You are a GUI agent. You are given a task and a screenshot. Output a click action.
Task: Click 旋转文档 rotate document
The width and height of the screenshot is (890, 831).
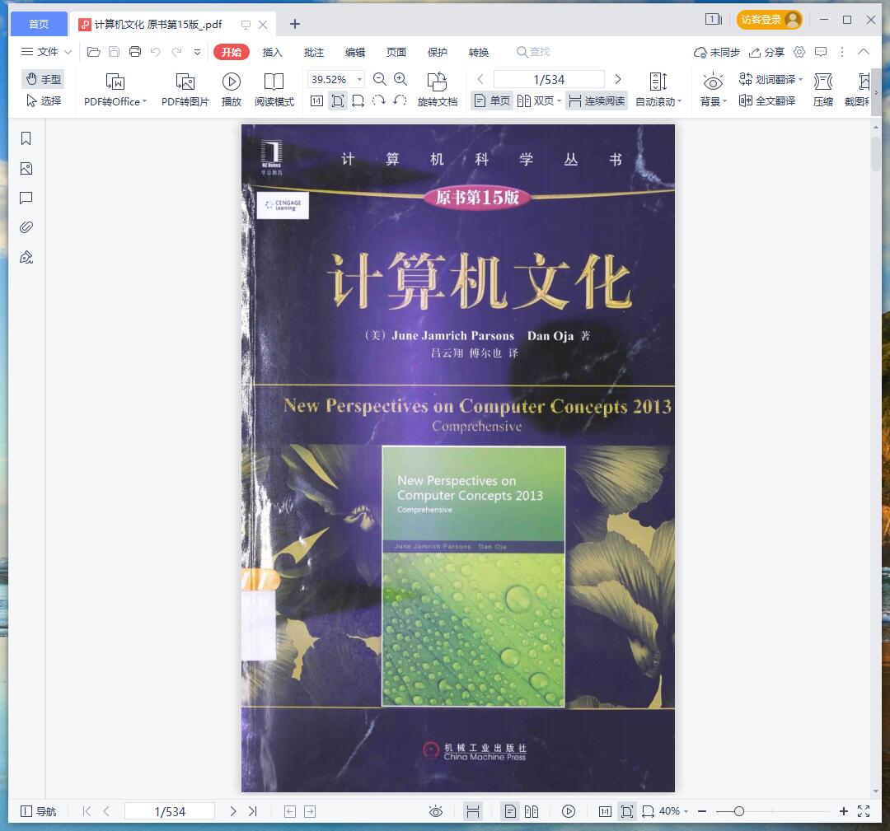pyautogui.click(x=437, y=90)
